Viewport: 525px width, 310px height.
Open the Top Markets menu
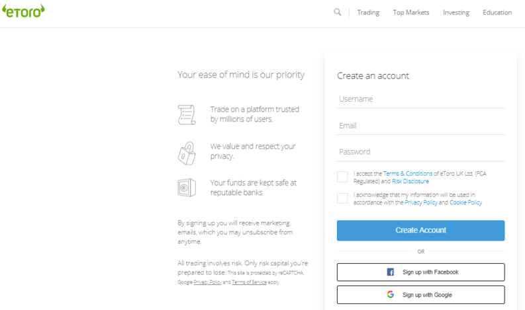[x=410, y=13]
